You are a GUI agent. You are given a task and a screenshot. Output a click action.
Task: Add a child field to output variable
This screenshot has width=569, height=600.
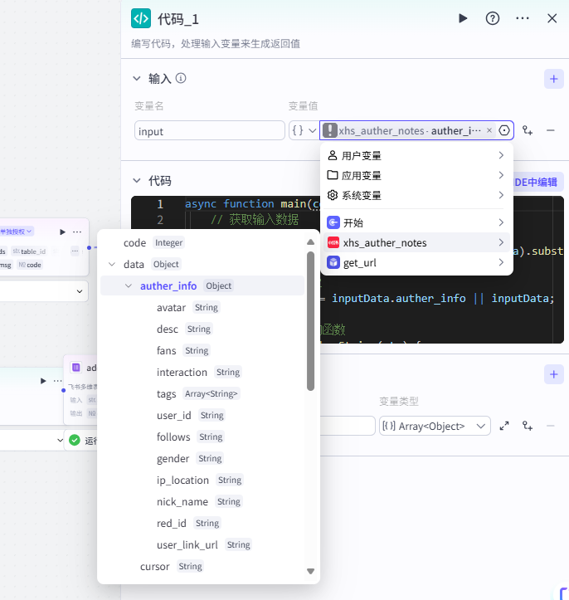pyautogui.click(x=528, y=426)
